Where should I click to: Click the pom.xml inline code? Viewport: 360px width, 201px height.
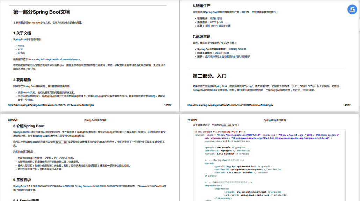pyautogui.click(x=227, y=125)
